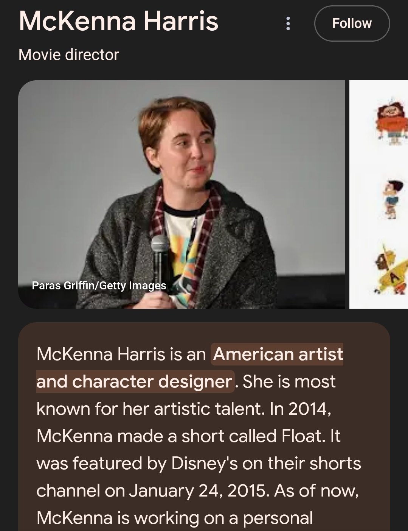Tap 'McKenna is working on a personal' line
Screen dimensions: 408x531
(175, 518)
